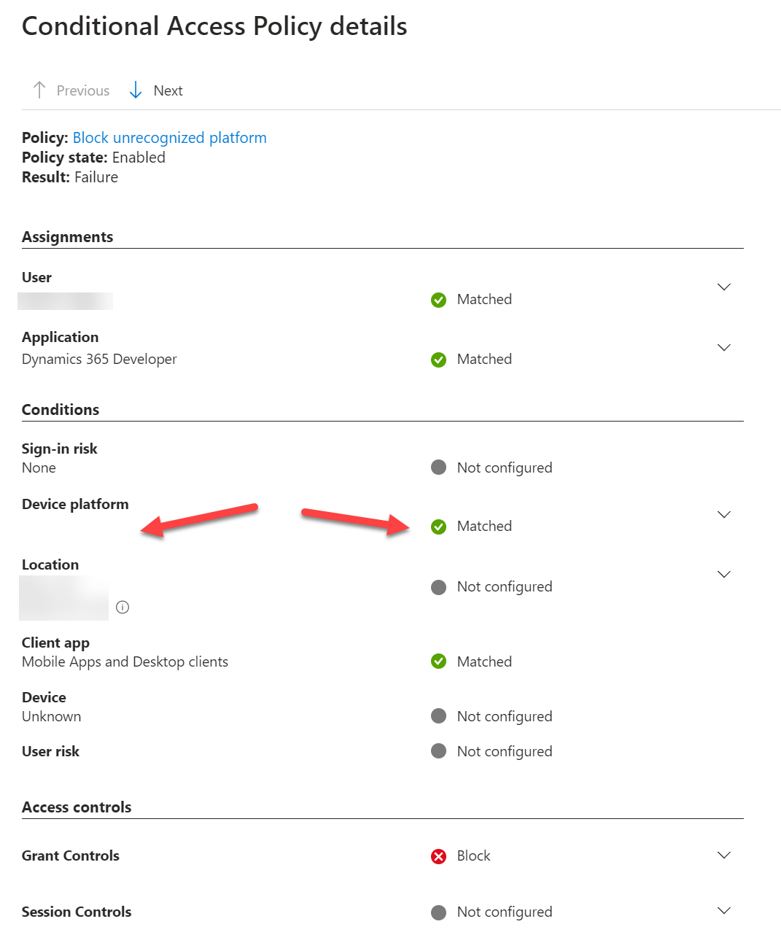Click the gray status icon beside Device Unknown
This screenshot has height=943, width=781.
click(x=438, y=715)
